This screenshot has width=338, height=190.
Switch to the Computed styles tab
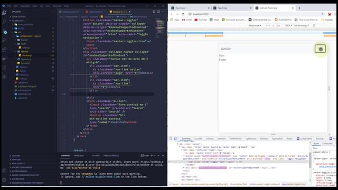(327, 143)
